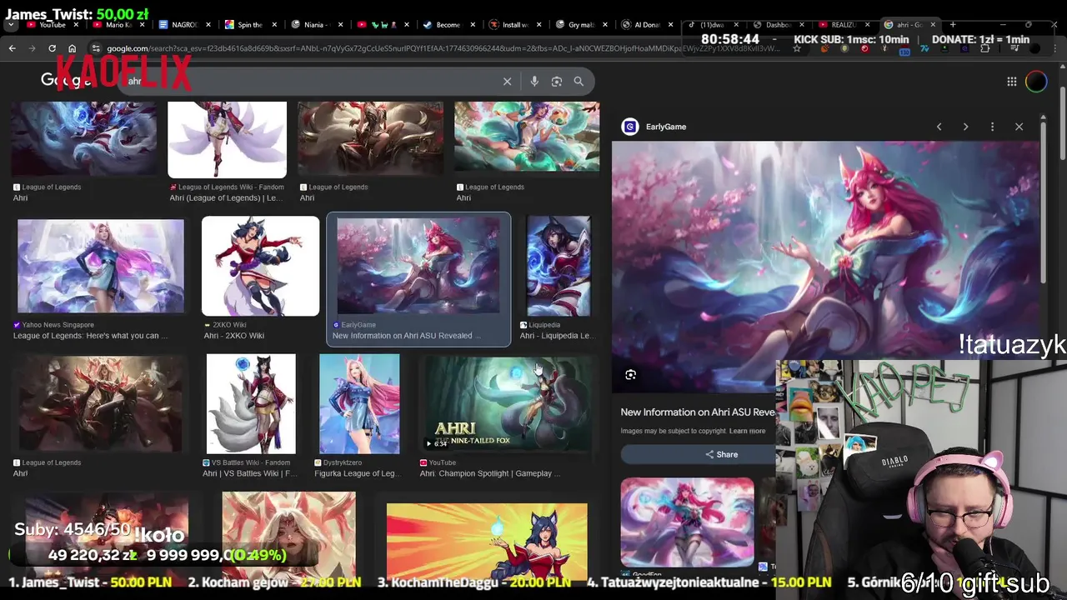The image size is (1067, 600).
Task: Open the Dystryktzero Ahri figurine thumbnail
Action: [x=359, y=403]
